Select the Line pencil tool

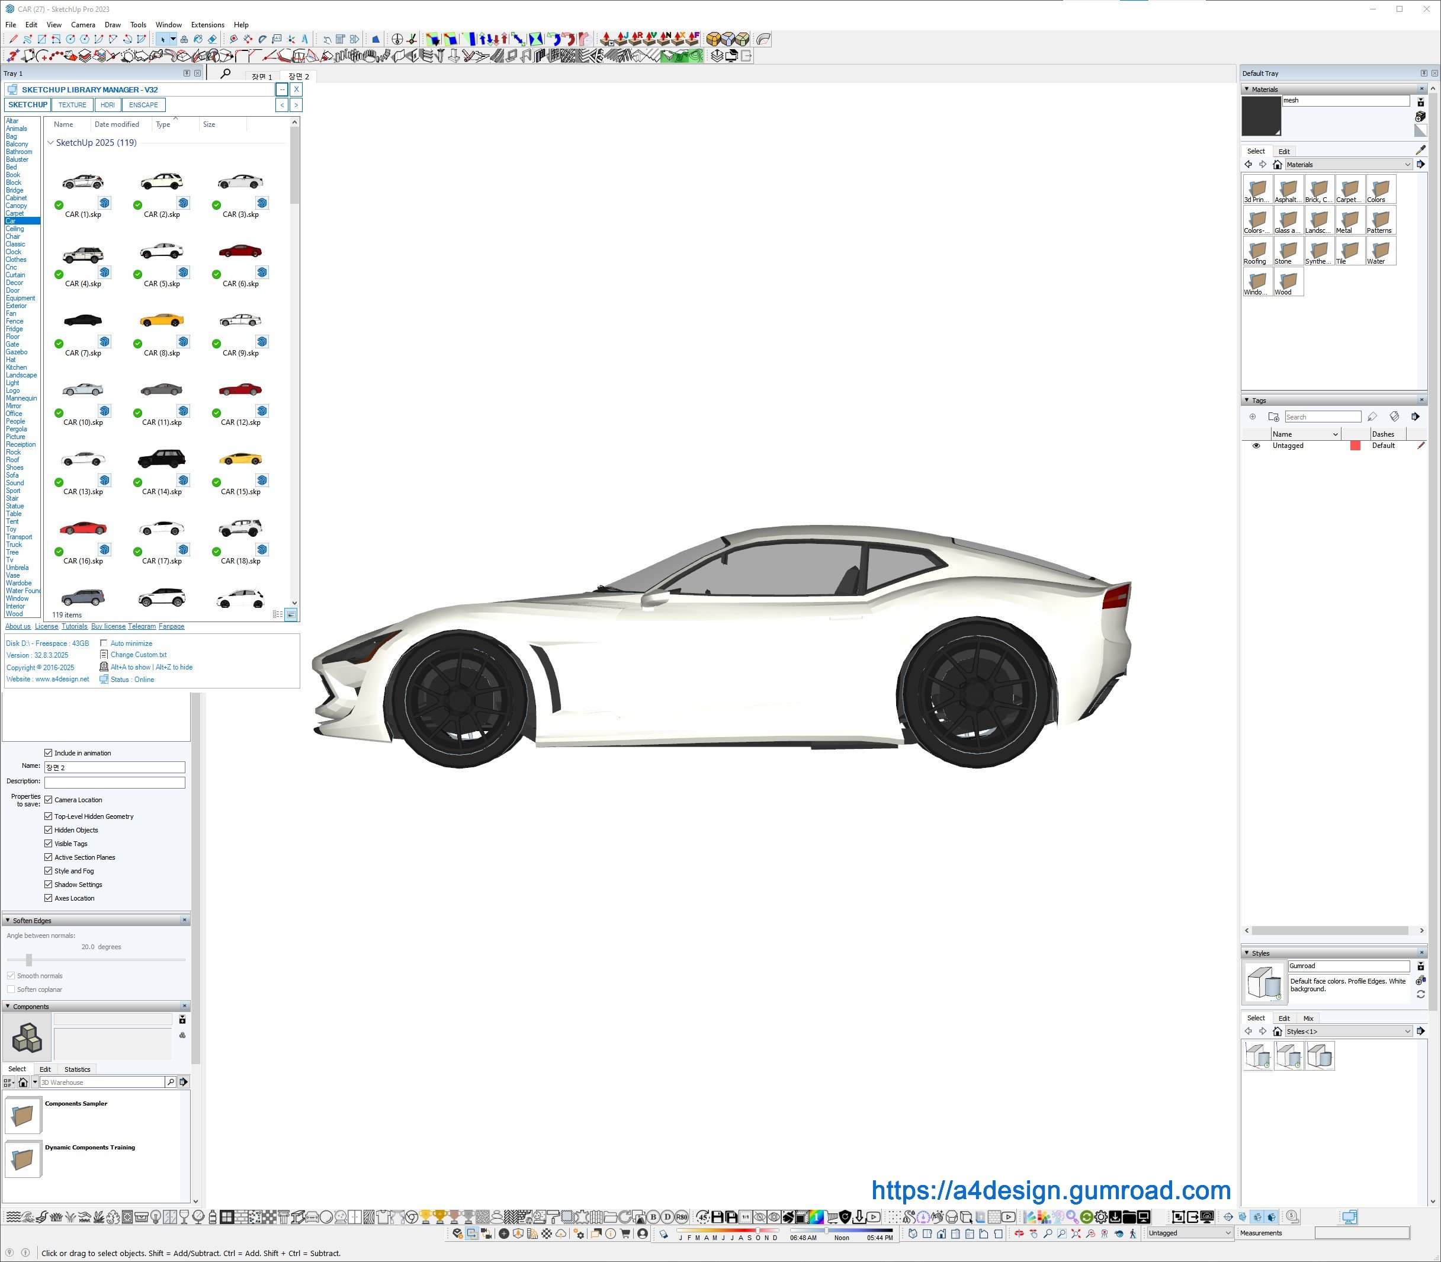(14, 40)
